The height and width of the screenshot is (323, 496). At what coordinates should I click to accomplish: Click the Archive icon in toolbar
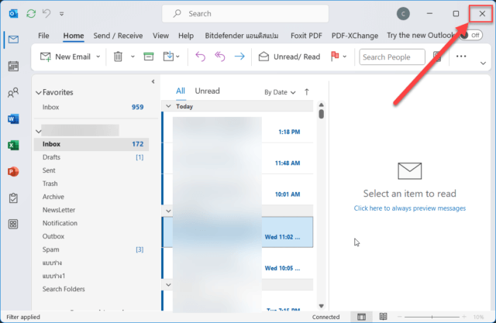148,57
